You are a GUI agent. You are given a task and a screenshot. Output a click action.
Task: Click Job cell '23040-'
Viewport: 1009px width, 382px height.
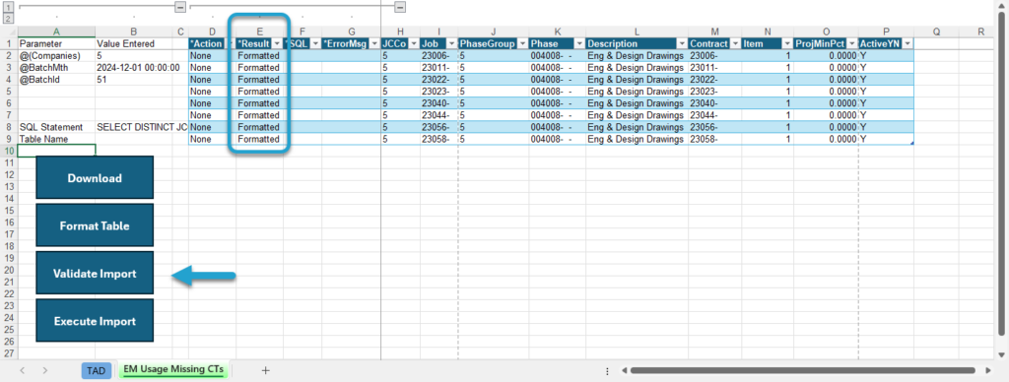tap(438, 103)
